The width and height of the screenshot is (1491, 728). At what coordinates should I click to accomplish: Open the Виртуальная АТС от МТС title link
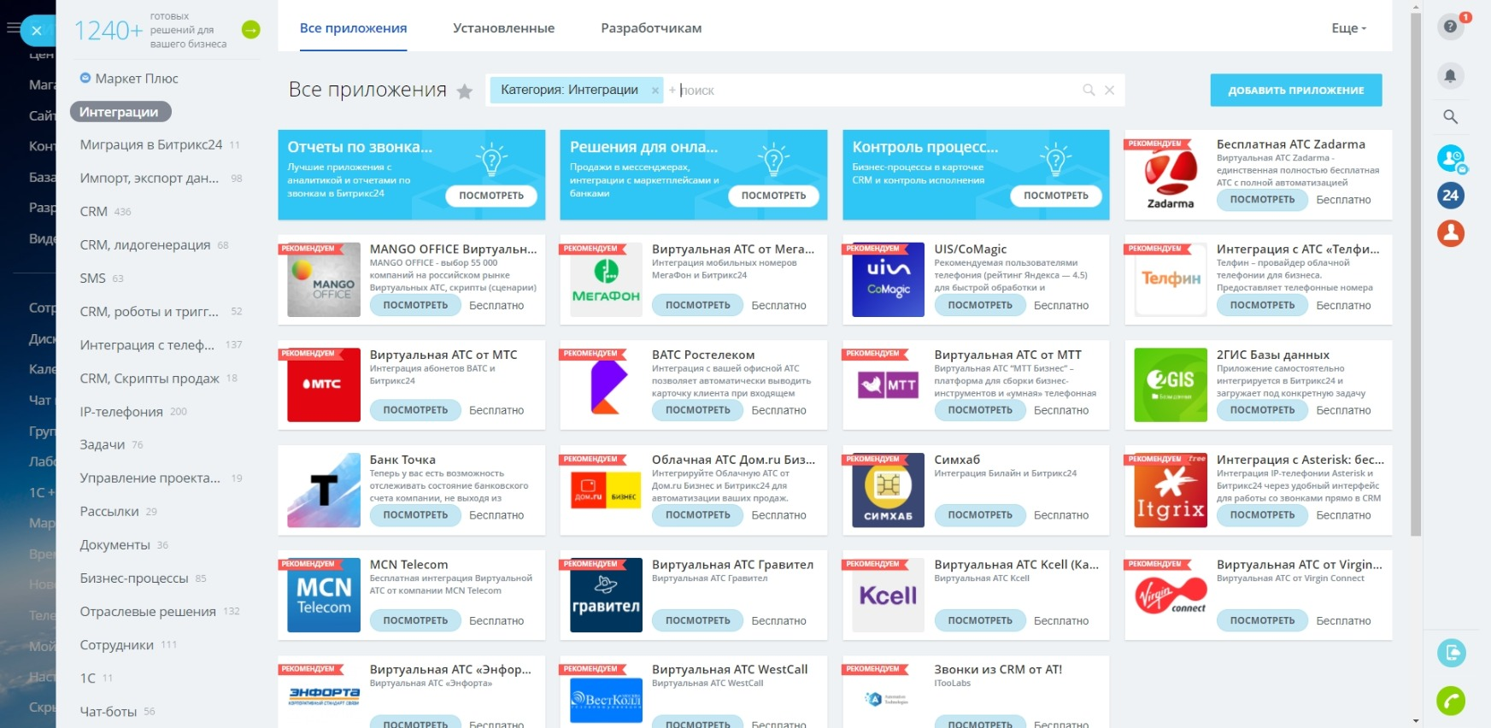click(443, 355)
